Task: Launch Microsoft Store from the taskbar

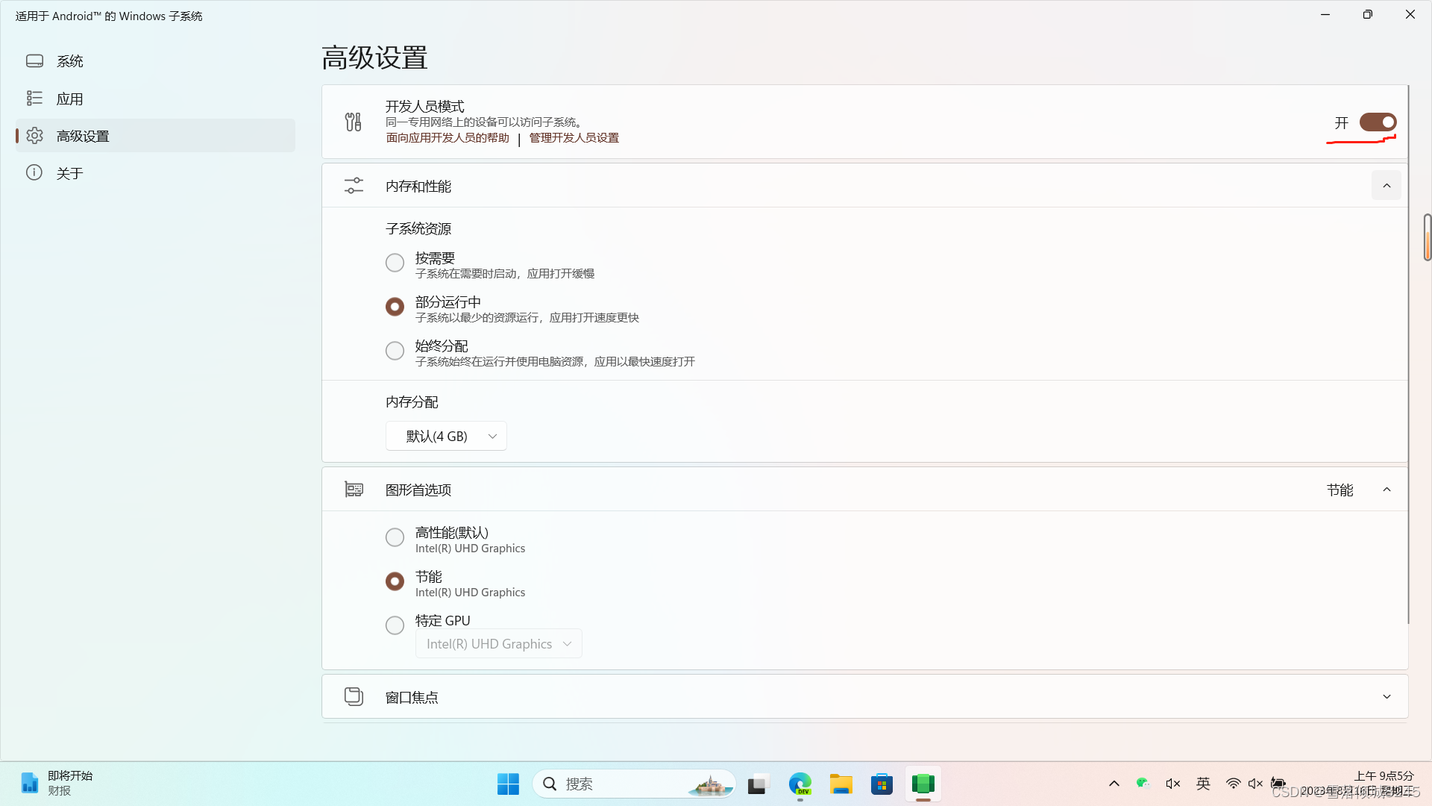Action: (882, 784)
